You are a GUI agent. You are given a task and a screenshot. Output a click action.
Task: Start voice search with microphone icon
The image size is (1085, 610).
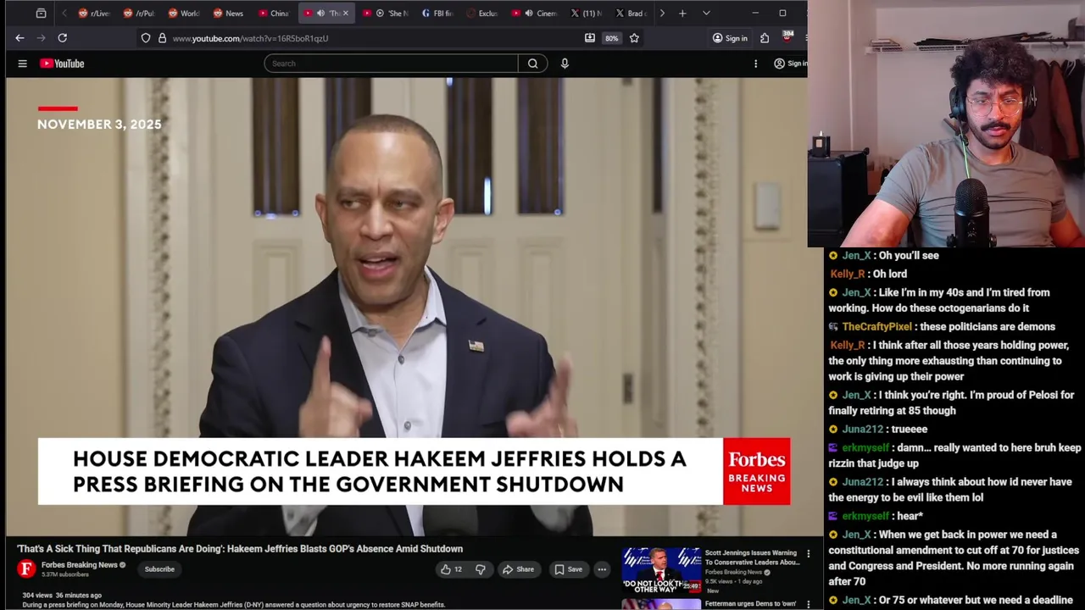click(x=565, y=64)
